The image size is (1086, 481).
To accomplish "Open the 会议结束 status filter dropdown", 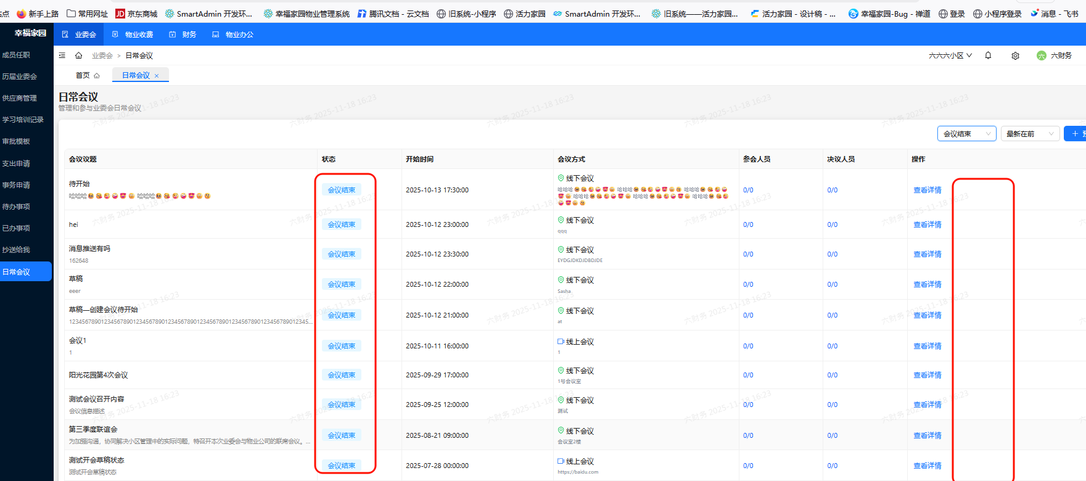I will click(966, 134).
